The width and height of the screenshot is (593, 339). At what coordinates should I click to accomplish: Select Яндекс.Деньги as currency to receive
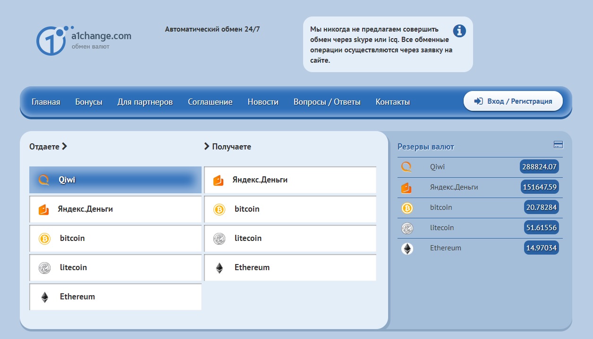tap(290, 180)
